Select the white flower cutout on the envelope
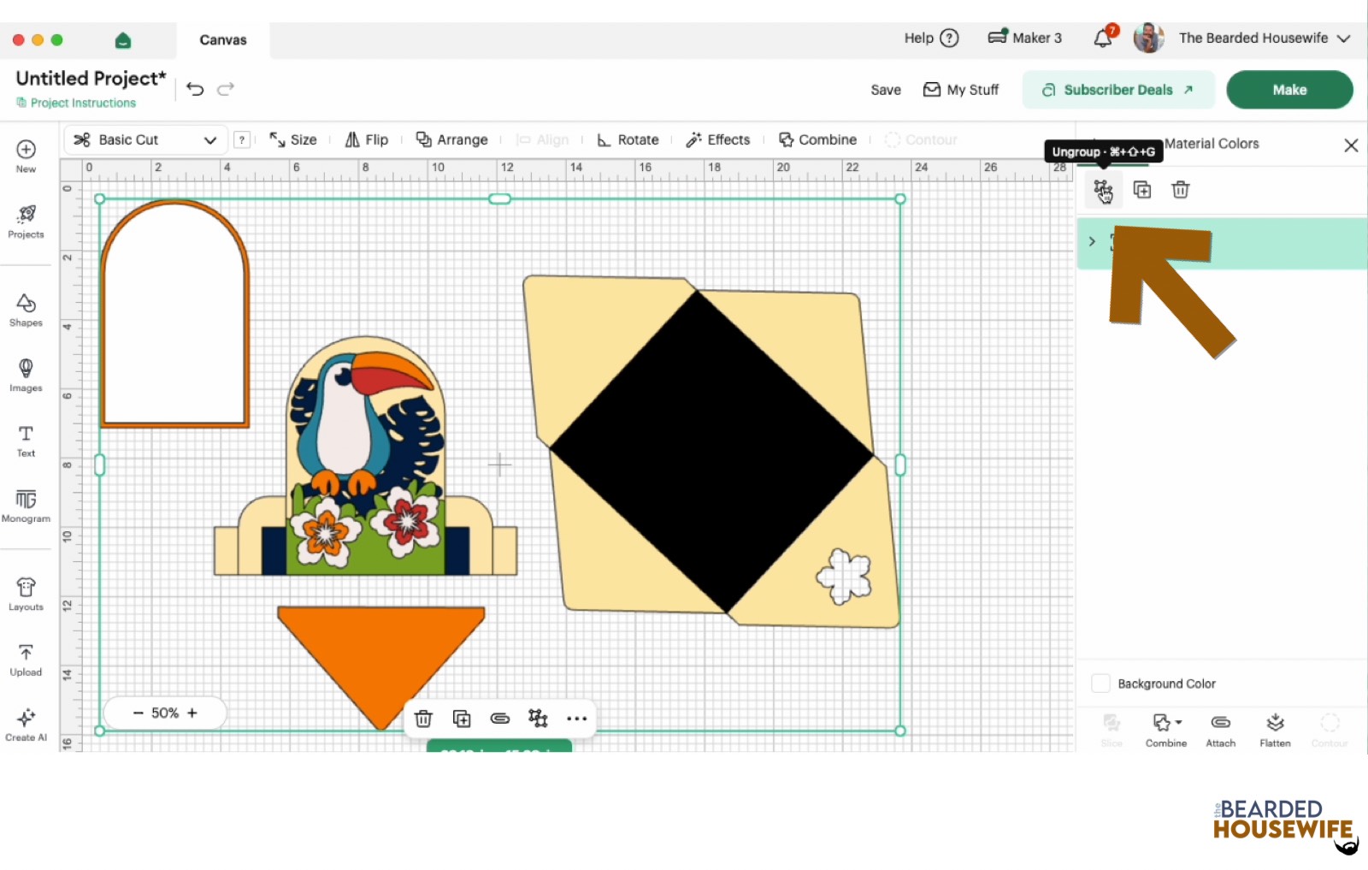Image resolution: width=1368 pixels, height=870 pixels. pyautogui.click(x=844, y=576)
